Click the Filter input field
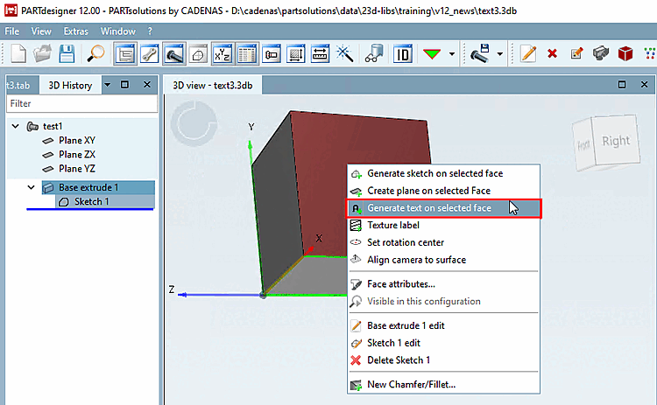 click(82, 103)
